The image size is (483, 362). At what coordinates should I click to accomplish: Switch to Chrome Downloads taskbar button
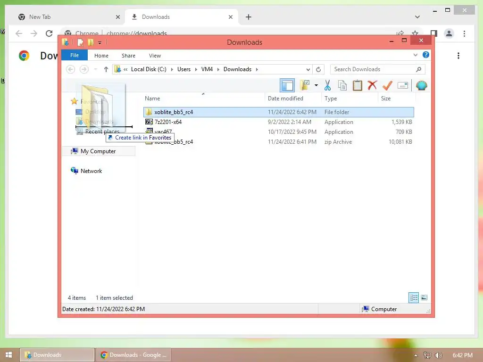coord(133,355)
